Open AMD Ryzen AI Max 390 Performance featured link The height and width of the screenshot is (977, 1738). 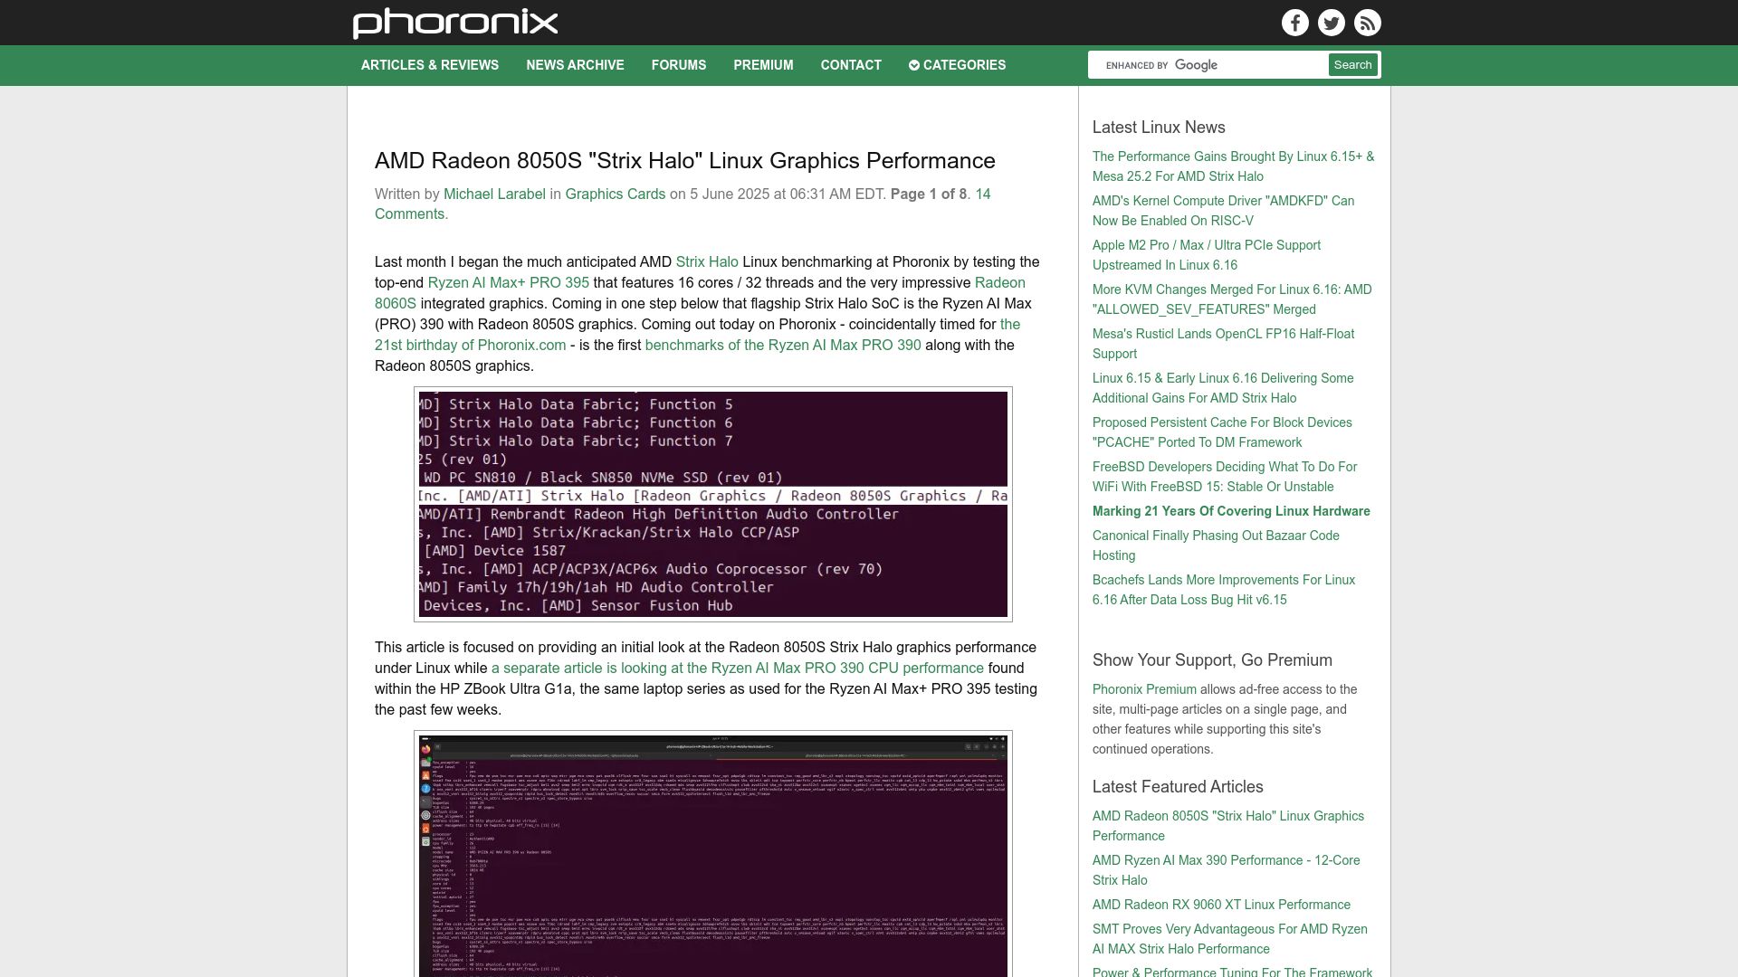point(1226,870)
